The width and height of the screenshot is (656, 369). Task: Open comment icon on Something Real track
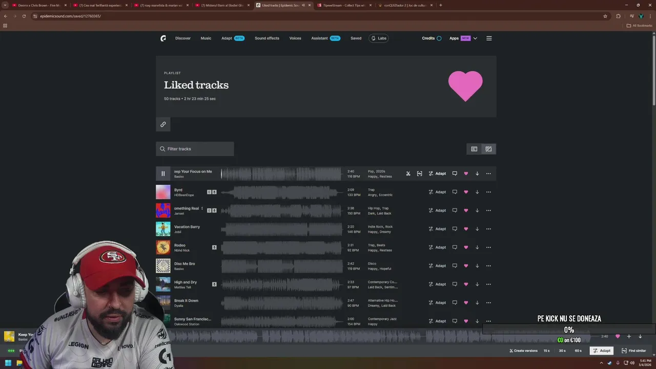click(x=455, y=211)
